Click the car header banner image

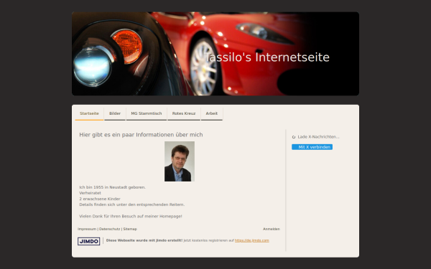pyautogui.click(x=215, y=54)
